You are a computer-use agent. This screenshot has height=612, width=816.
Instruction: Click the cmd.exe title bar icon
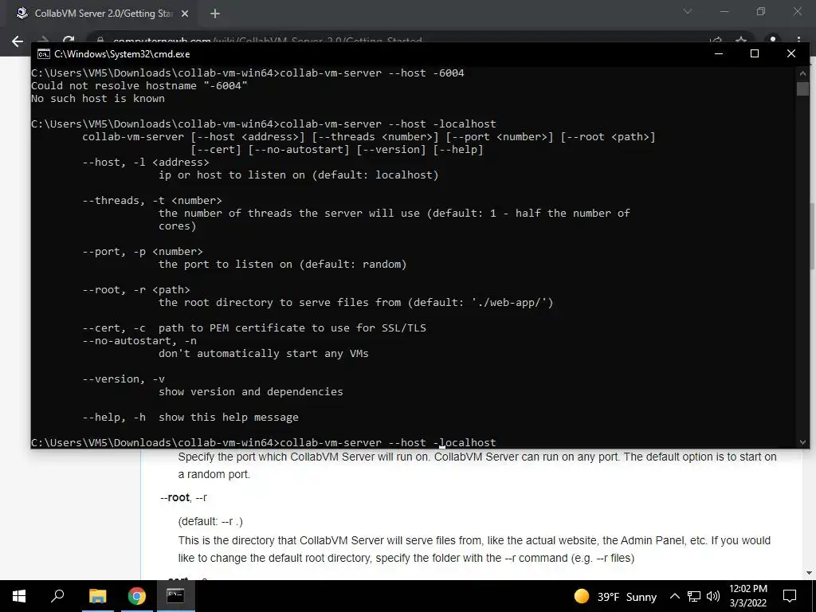pyautogui.click(x=44, y=54)
